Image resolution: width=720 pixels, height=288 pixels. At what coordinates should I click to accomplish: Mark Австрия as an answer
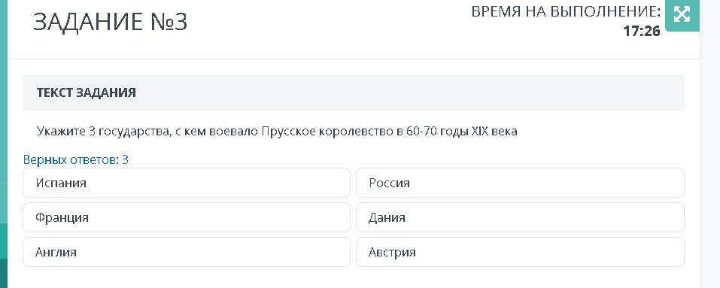pyautogui.click(x=521, y=252)
